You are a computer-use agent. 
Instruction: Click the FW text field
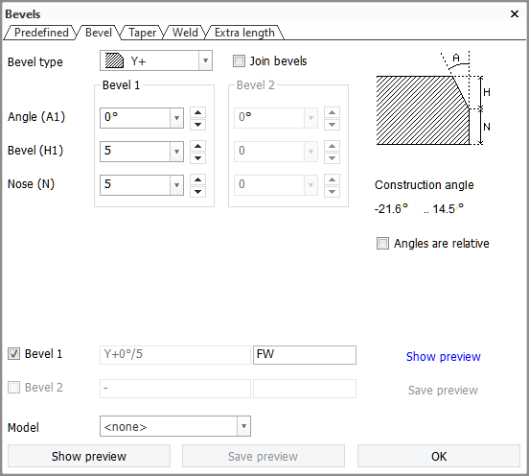pos(305,355)
